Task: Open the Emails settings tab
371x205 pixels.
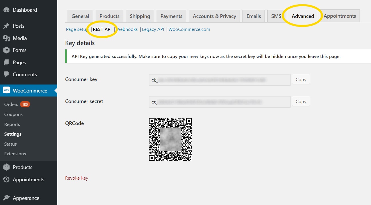Action: [253, 16]
